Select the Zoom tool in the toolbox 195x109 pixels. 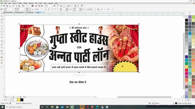(2, 22)
